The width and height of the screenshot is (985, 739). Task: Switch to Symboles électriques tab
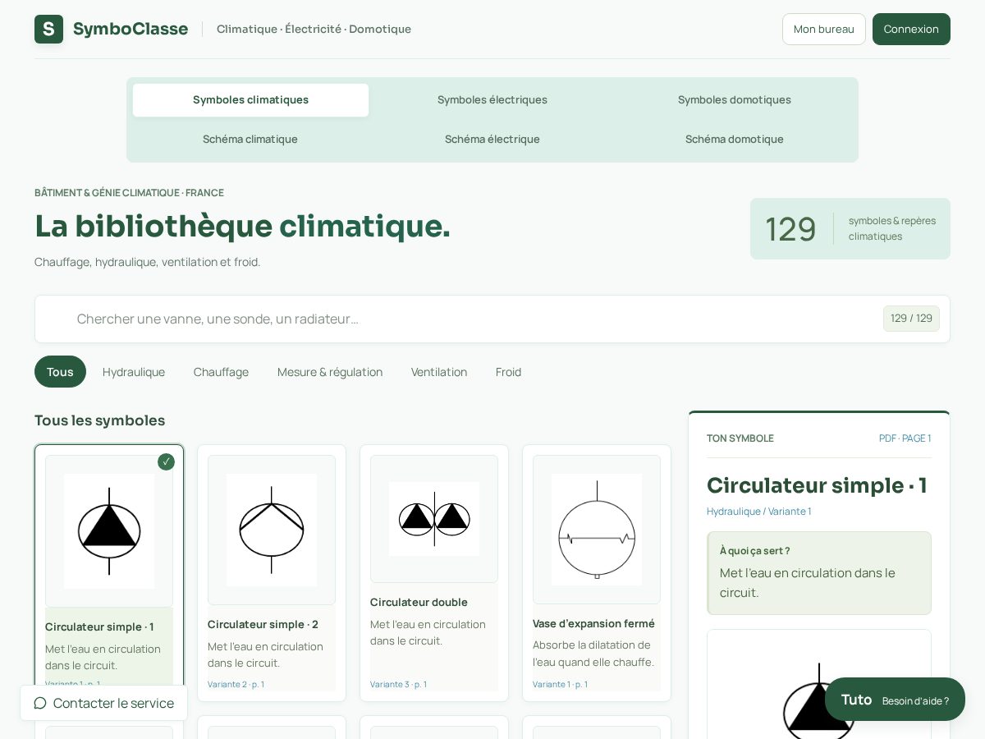[x=492, y=100]
